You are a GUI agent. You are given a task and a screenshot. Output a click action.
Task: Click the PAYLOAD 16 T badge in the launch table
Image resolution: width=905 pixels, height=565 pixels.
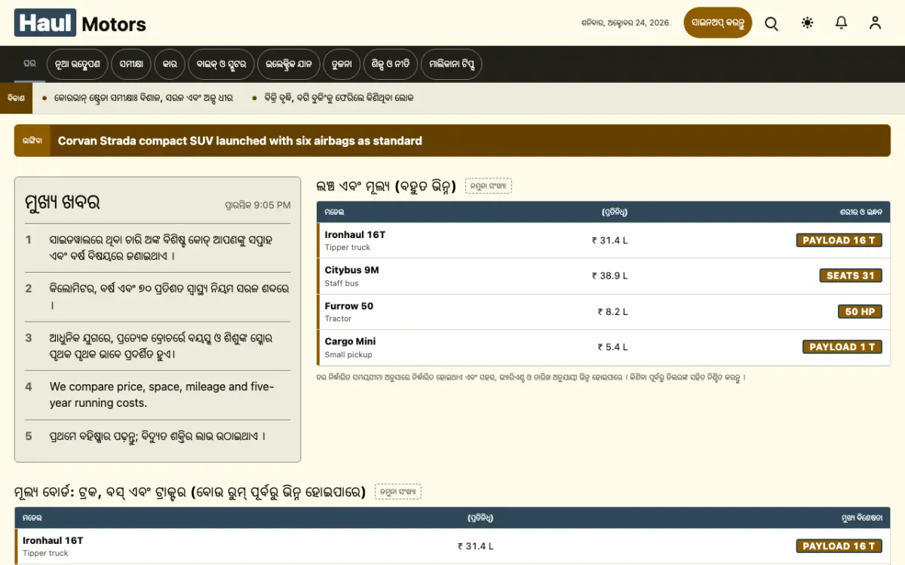tap(839, 240)
